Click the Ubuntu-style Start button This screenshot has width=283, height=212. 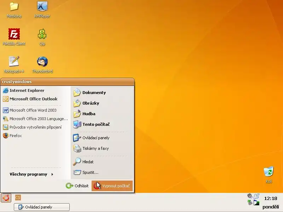pyautogui.click(x=6, y=198)
